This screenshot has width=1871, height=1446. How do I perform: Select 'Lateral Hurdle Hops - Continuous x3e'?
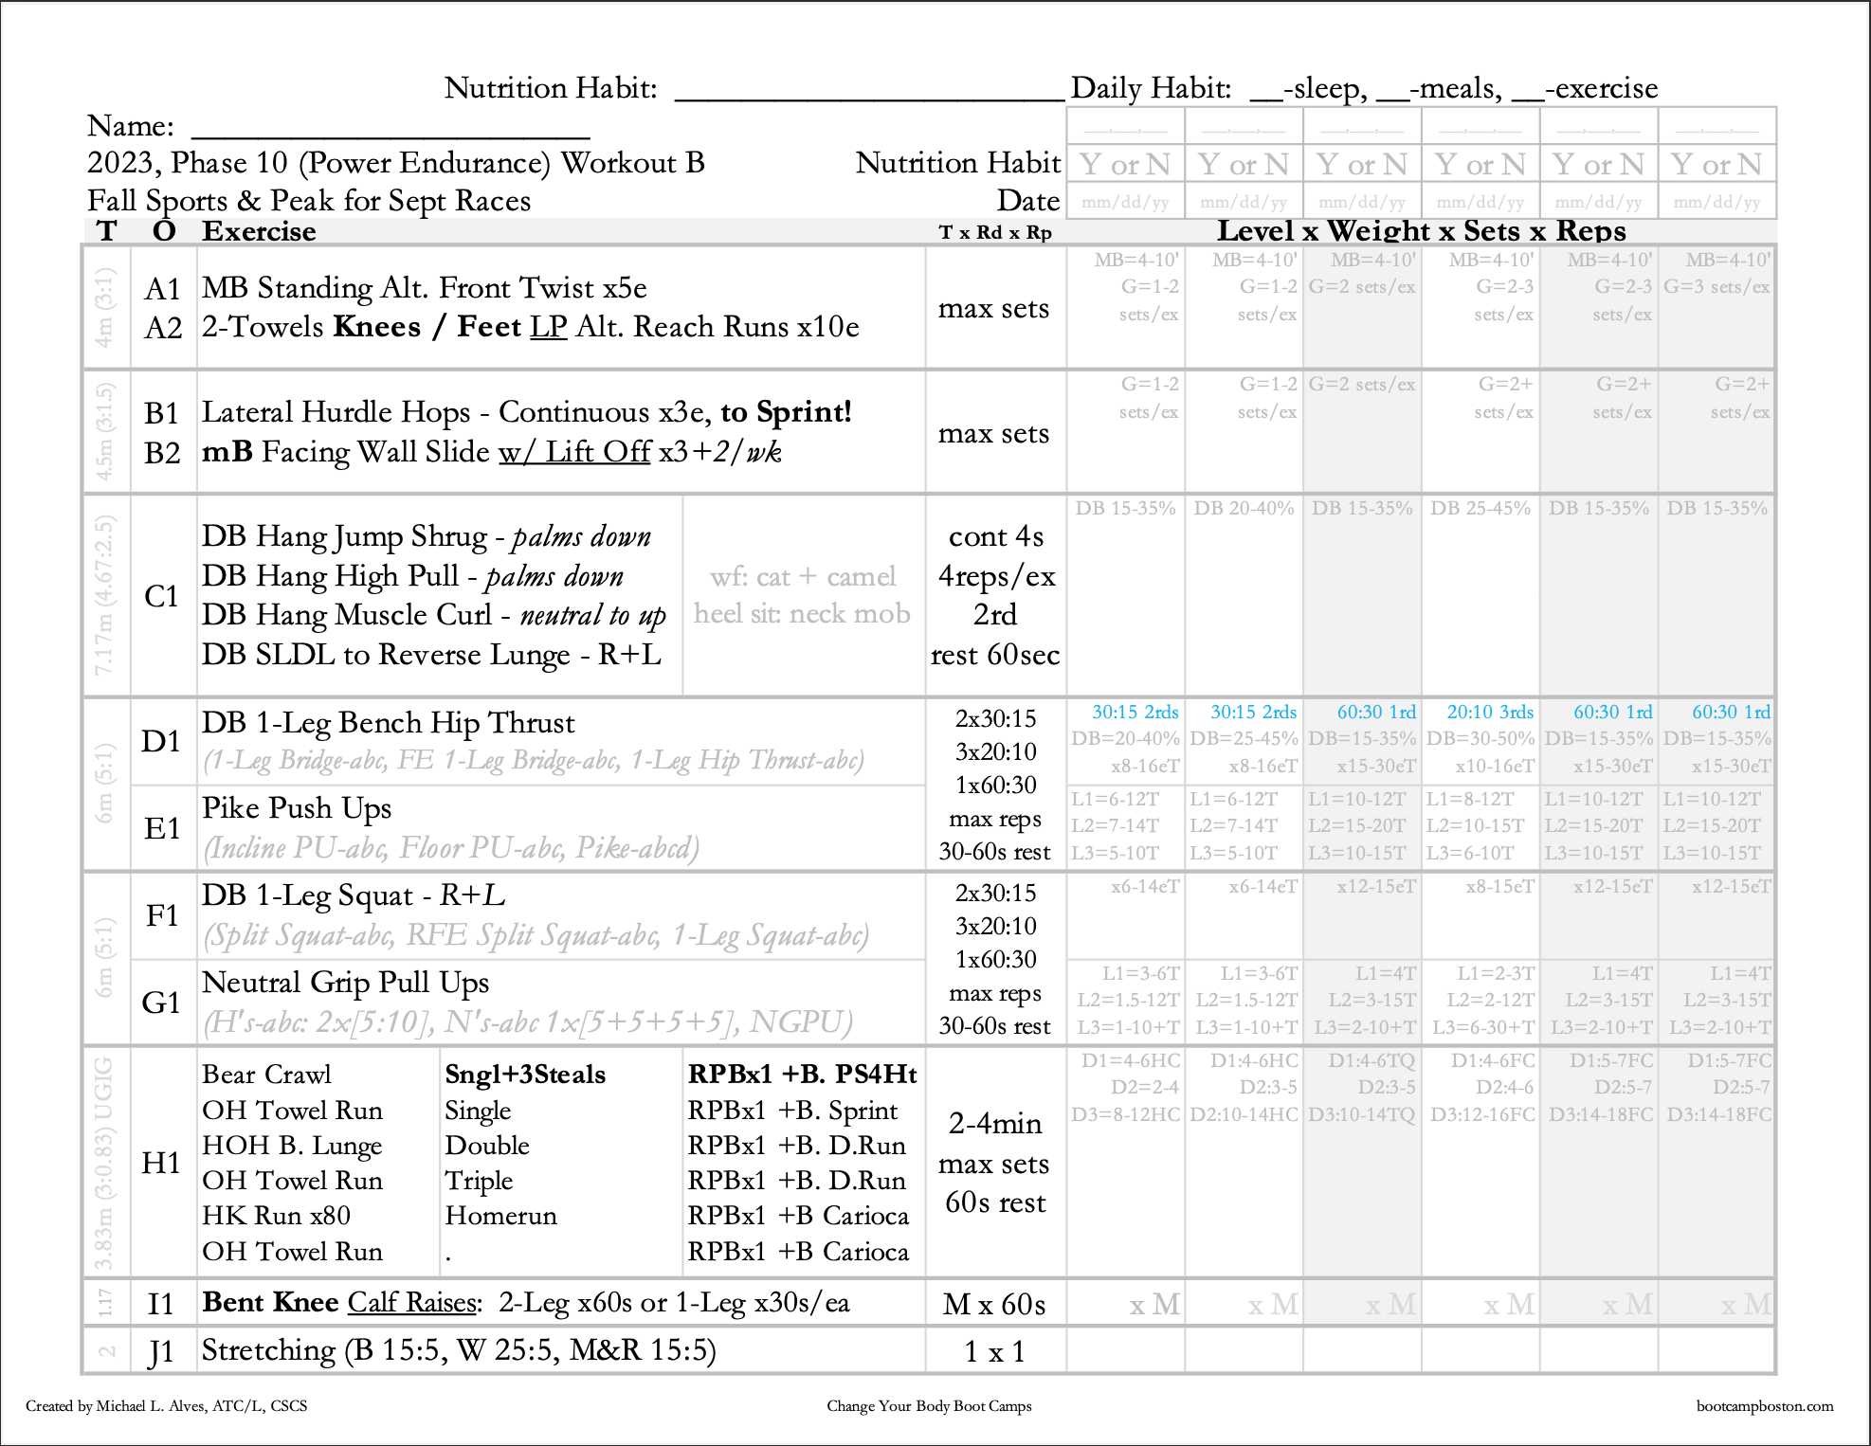pyautogui.click(x=455, y=412)
